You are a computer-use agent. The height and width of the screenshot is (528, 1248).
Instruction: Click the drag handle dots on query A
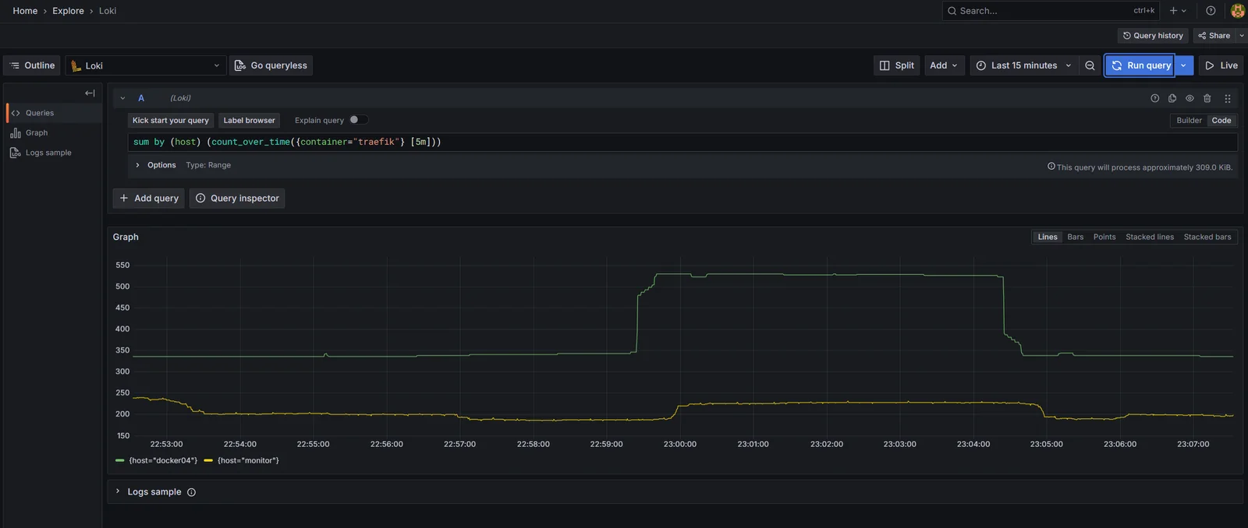pos(1228,98)
